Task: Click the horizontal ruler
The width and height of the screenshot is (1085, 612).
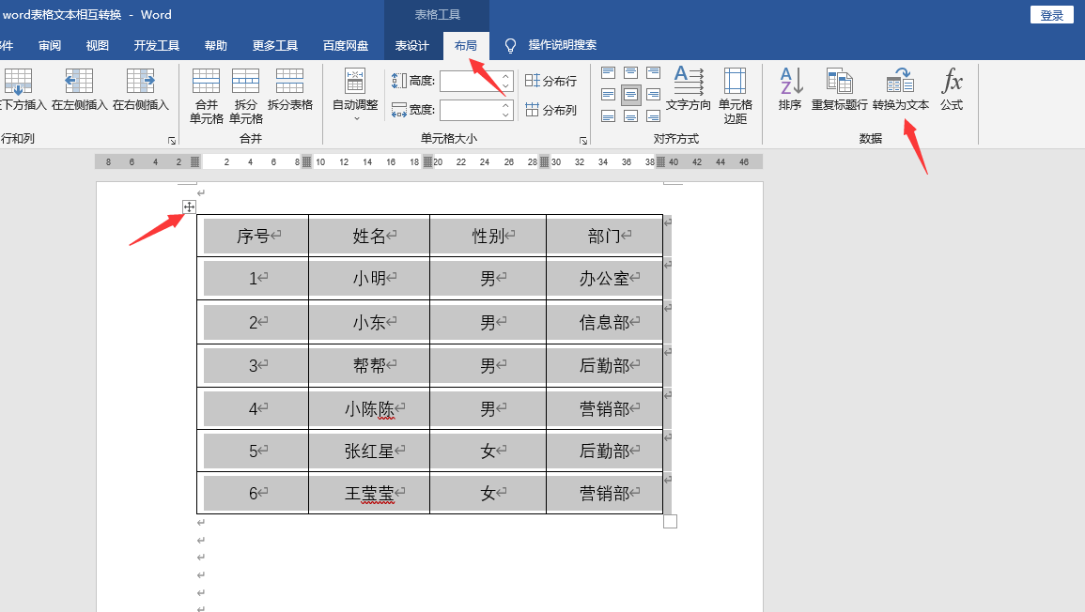Action: (428, 161)
